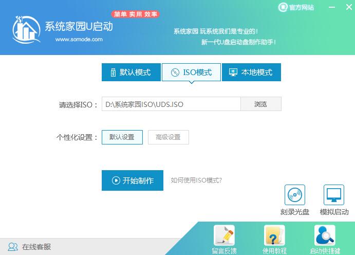The image size is (355, 255).
Task: Choose 默认设置 option
Action: point(122,137)
